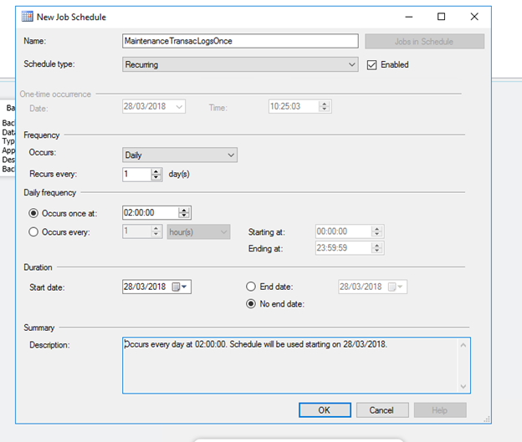Open the hour(s) unit dropdown
This screenshot has height=442, width=522.
(x=198, y=231)
